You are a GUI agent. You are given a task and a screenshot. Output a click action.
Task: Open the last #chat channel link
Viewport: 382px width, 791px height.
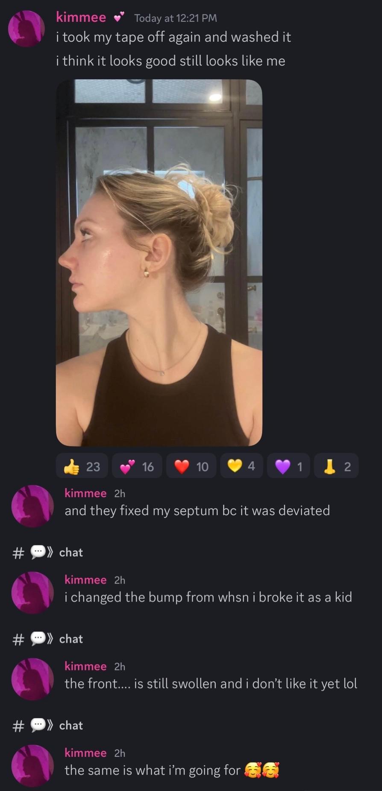tap(48, 725)
